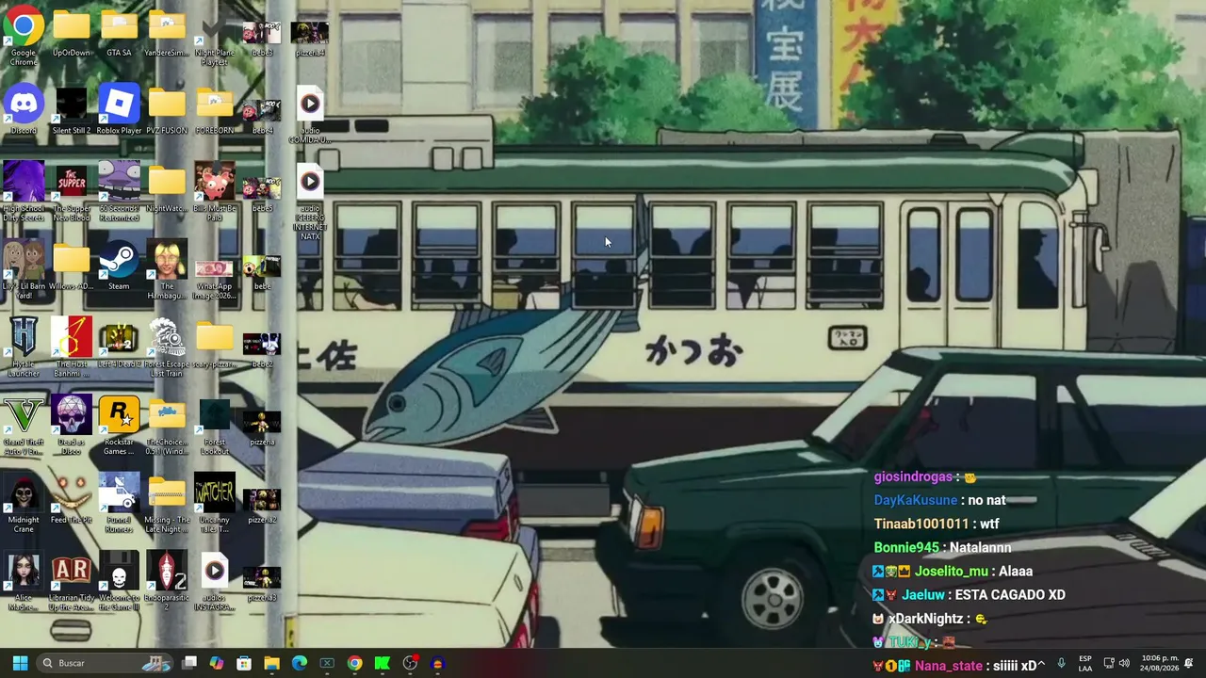Select the NightWatch folder
The height and width of the screenshot is (678, 1206).
pyautogui.click(x=167, y=188)
